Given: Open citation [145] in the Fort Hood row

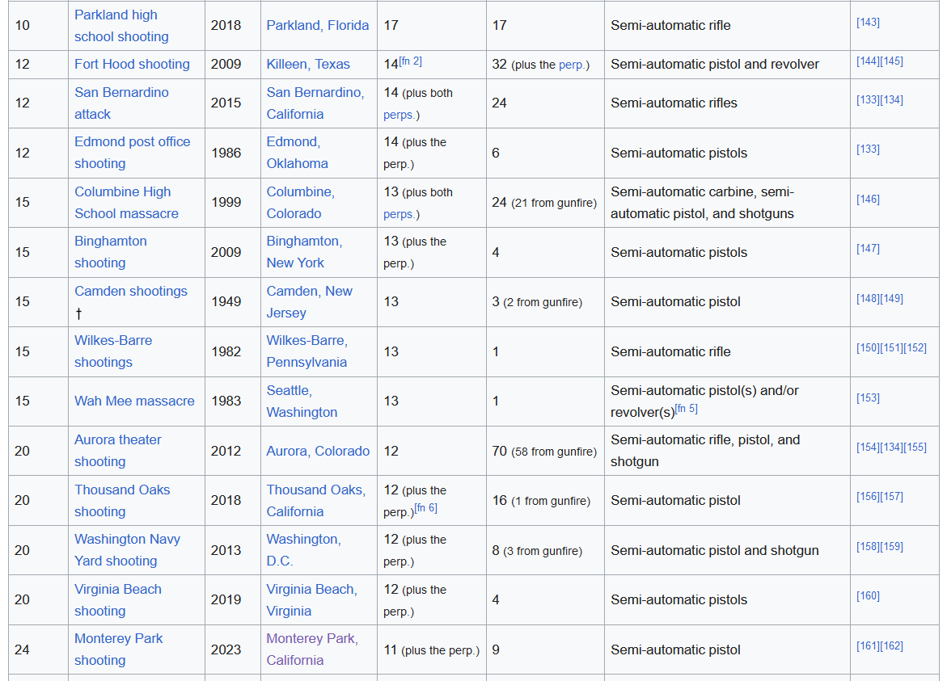Looking at the screenshot, I should (x=891, y=61).
